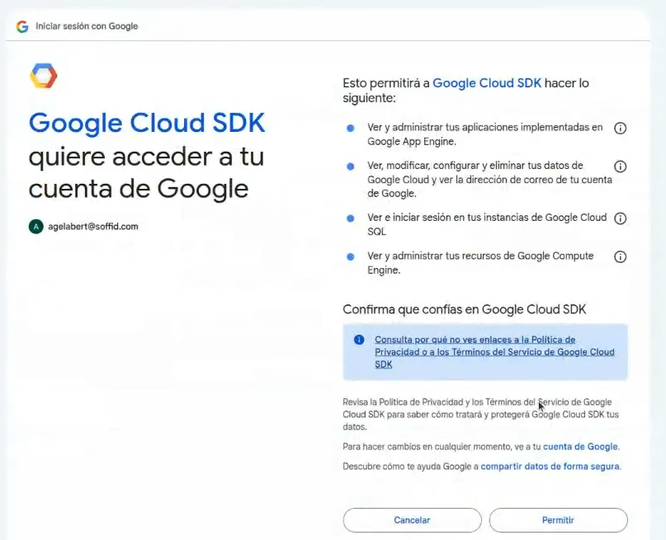Screen dimensions: 666x540
Task: Click 'Ver e iniciar sesión en tus instancias' text
Action: tap(487, 224)
